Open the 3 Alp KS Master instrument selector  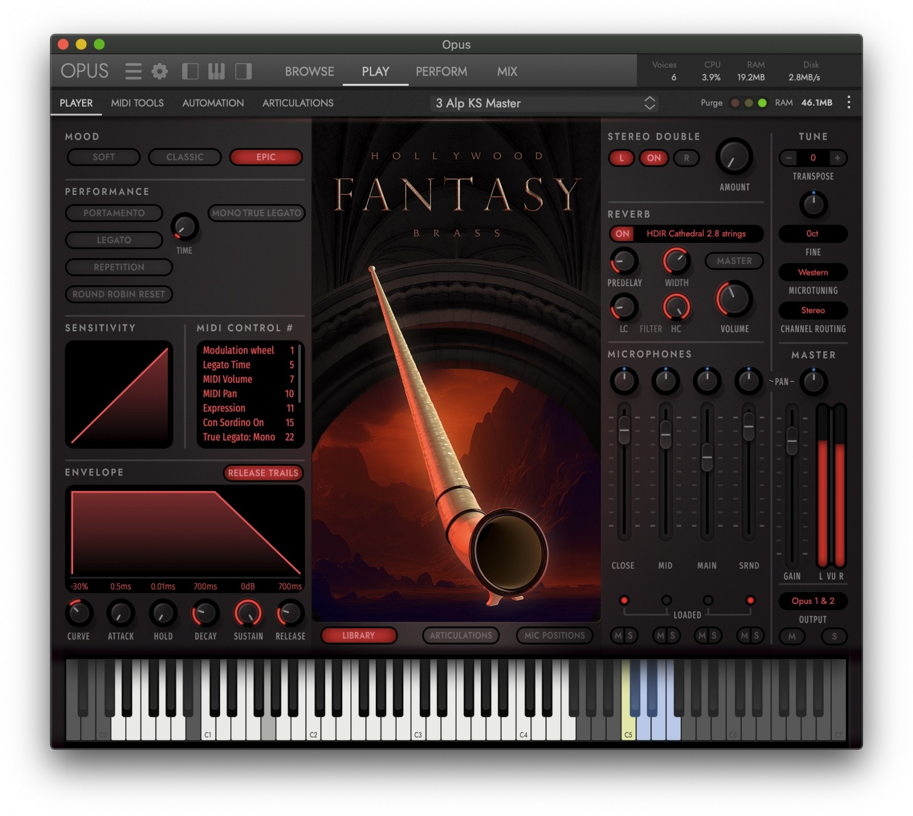(545, 103)
